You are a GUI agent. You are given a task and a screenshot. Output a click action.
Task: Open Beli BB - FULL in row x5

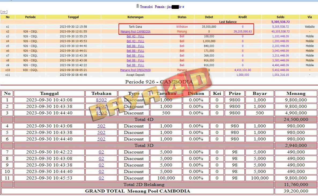pyautogui.click(x=135, y=46)
